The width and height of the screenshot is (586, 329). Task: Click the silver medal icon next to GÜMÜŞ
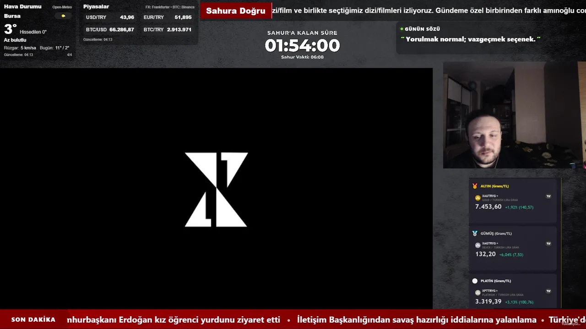pyautogui.click(x=475, y=233)
